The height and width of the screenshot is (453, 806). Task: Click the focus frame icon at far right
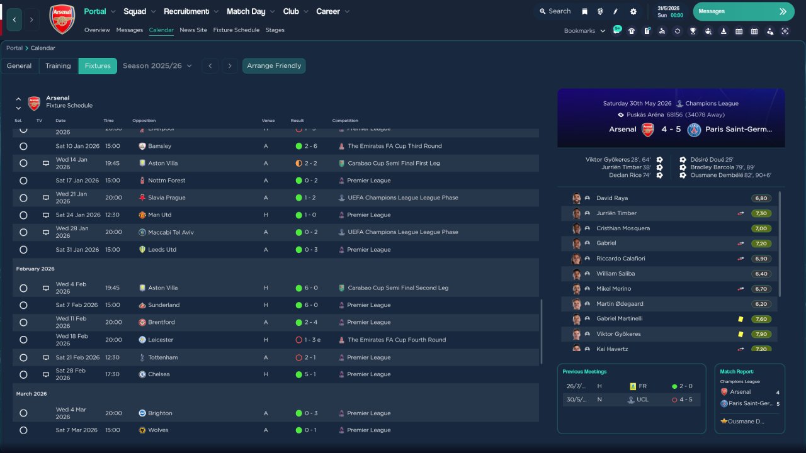click(785, 31)
